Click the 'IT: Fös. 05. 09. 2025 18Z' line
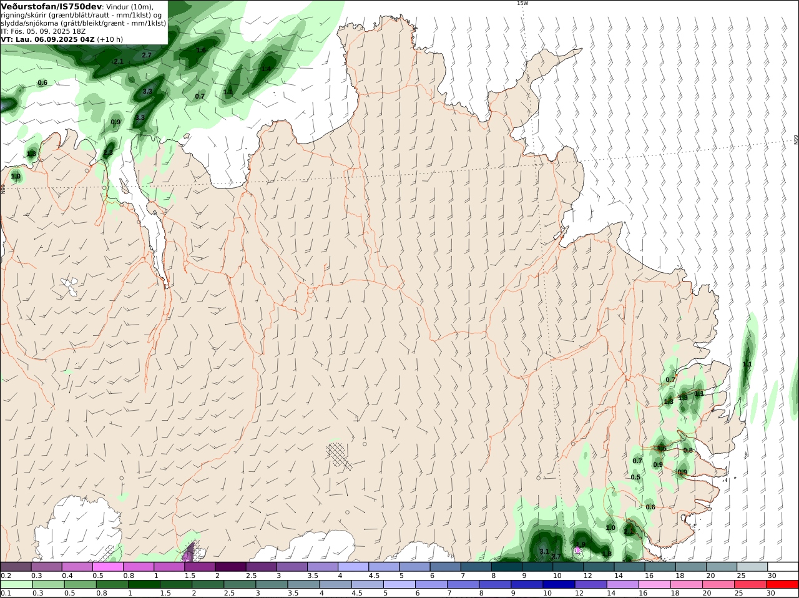This screenshot has width=799, height=598. pyautogui.click(x=43, y=31)
